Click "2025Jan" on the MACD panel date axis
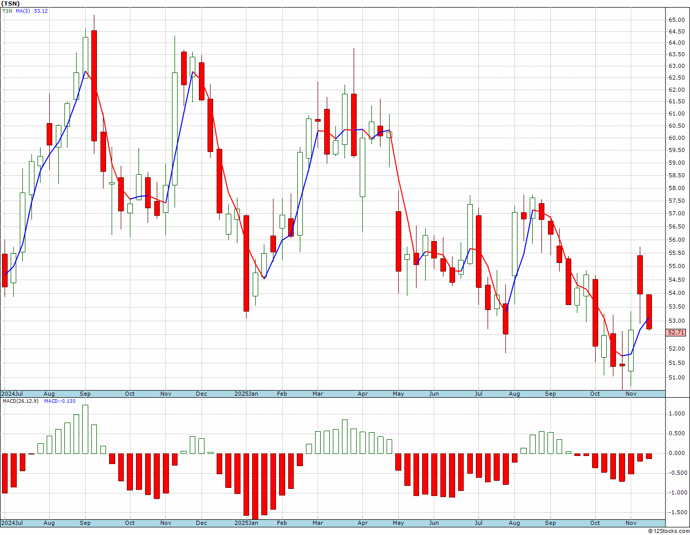The width and height of the screenshot is (690, 535). (x=246, y=523)
